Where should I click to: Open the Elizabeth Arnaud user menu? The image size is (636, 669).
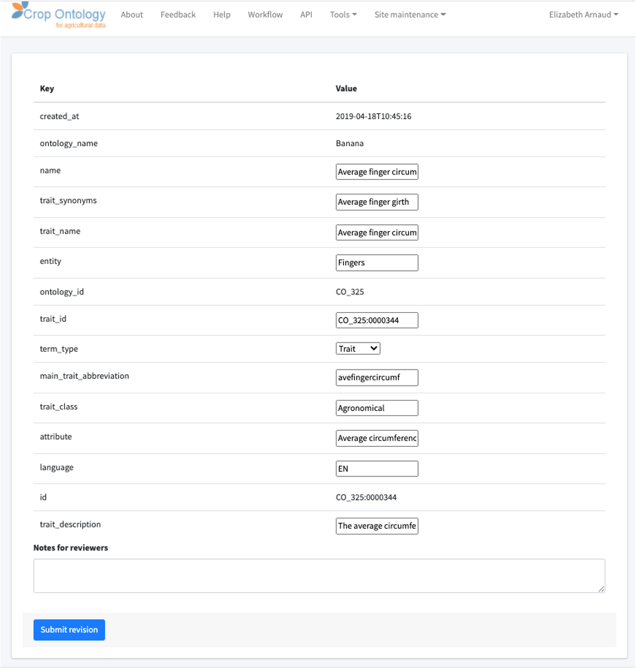[x=584, y=15]
